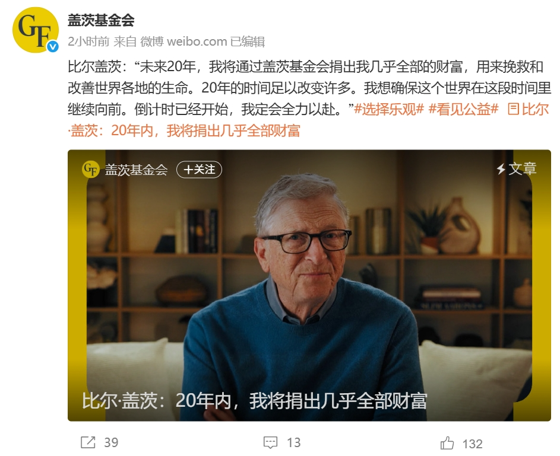Click the 2小时前 timestamp
The width and height of the screenshot is (560, 456).
(88, 42)
